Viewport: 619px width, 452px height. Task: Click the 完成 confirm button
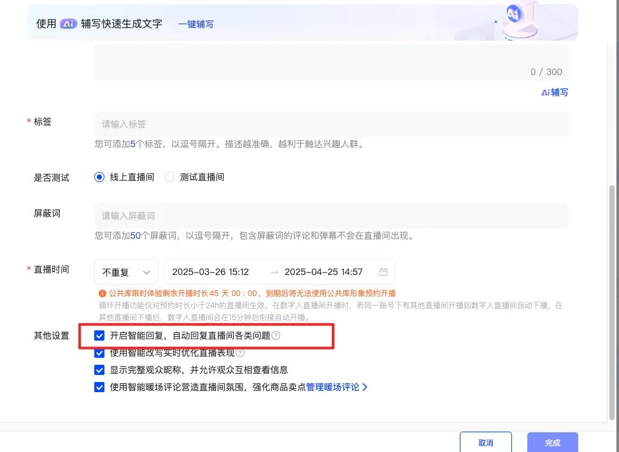pyautogui.click(x=551, y=444)
